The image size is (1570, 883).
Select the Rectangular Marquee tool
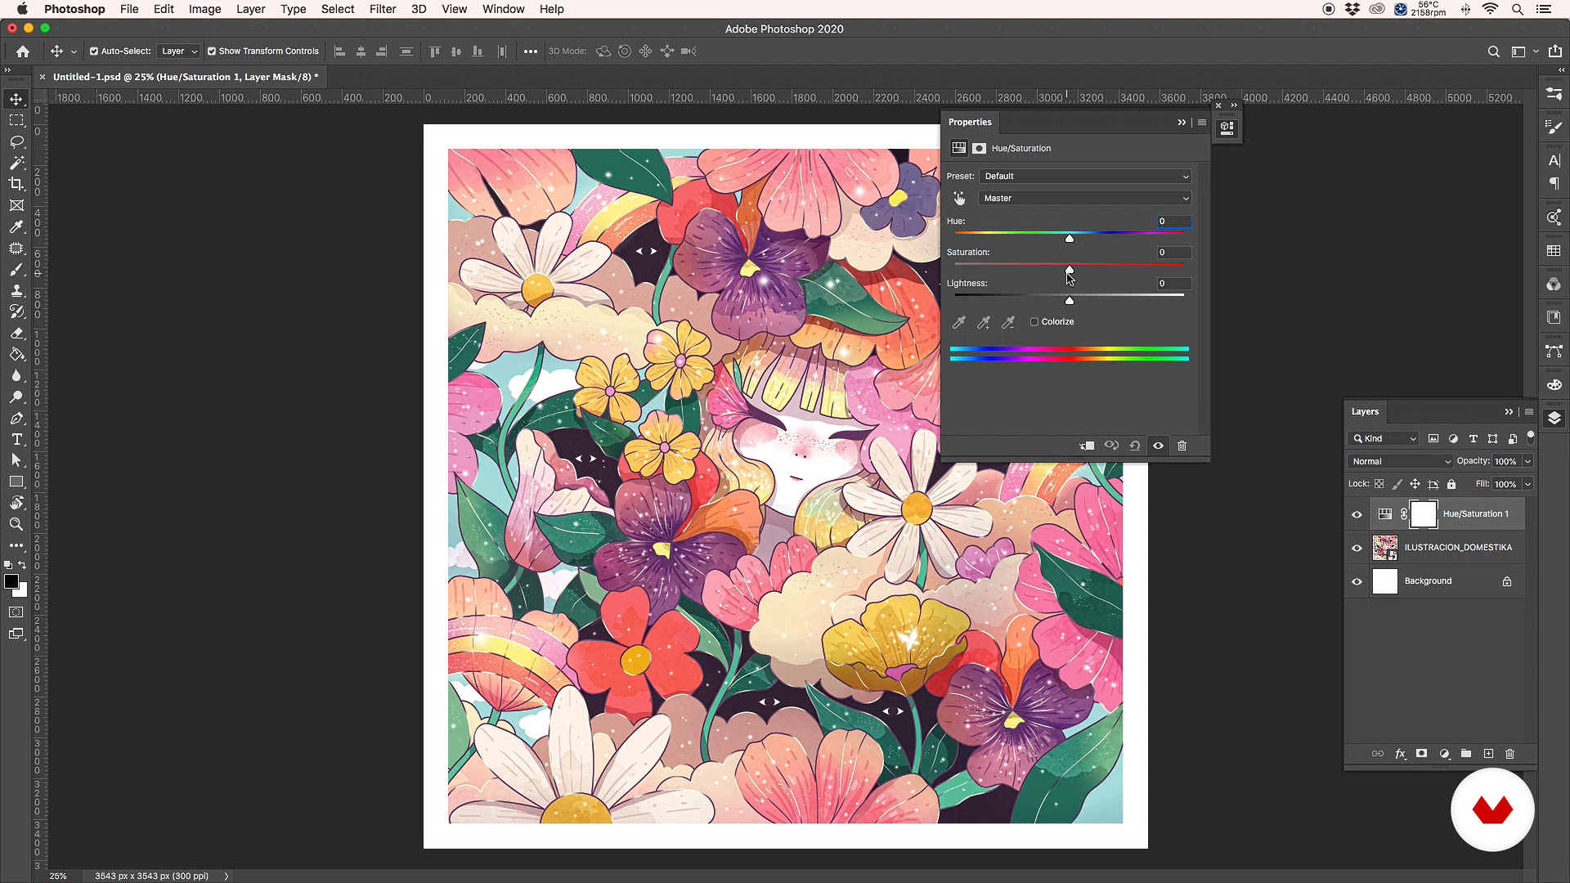point(16,120)
